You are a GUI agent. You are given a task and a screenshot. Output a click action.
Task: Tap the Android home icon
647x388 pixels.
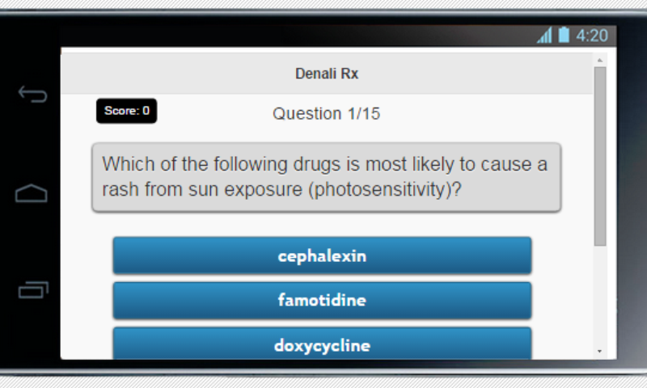(32, 192)
